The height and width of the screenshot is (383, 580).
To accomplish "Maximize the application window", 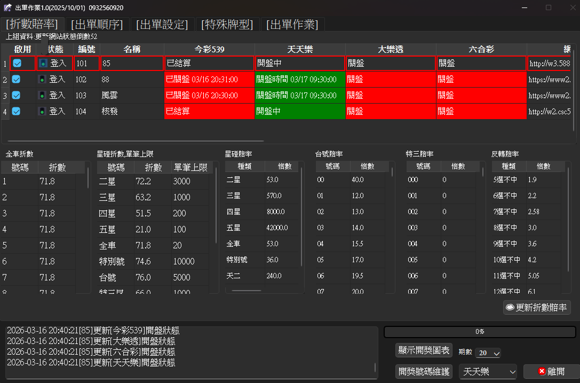I will [548, 7].
